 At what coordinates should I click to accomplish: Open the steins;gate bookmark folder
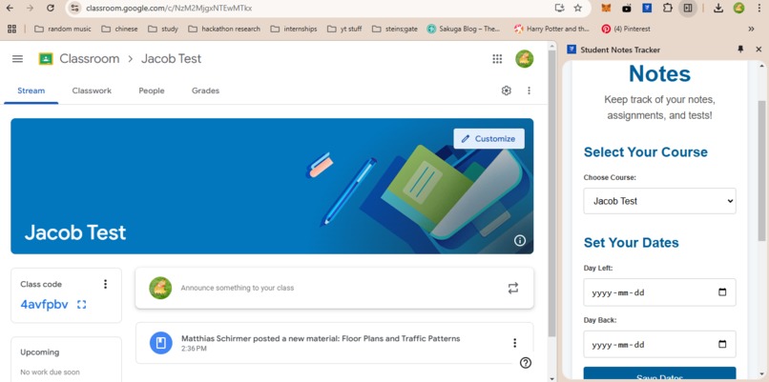click(395, 29)
